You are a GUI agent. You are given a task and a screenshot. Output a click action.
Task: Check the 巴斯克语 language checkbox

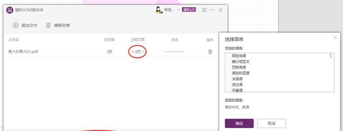click(229, 67)
